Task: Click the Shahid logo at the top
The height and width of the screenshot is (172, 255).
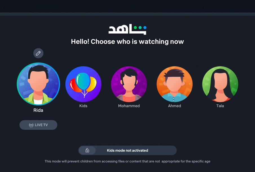Action: (127, 29)
